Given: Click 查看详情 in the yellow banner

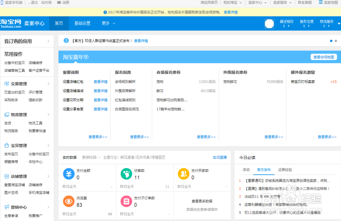Looking at the screenshot, I should (x=231, y=12).
